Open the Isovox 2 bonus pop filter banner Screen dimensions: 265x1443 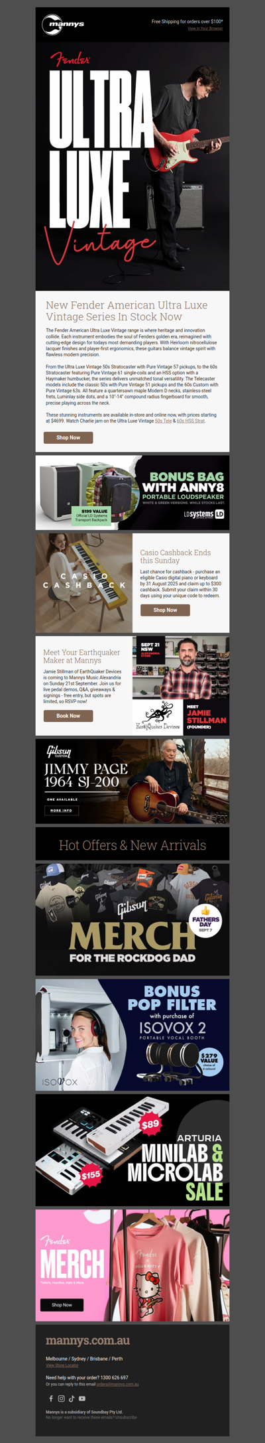(x=132, y=1035)
